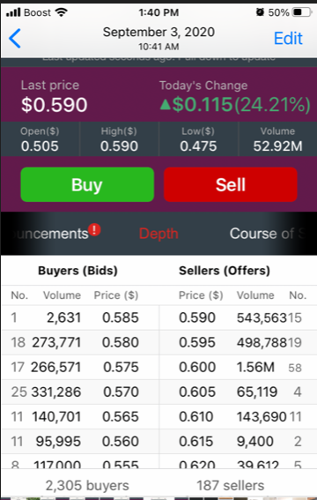
Task: Tap the red alert badge on Announcements
Action: tap(94, 229)
